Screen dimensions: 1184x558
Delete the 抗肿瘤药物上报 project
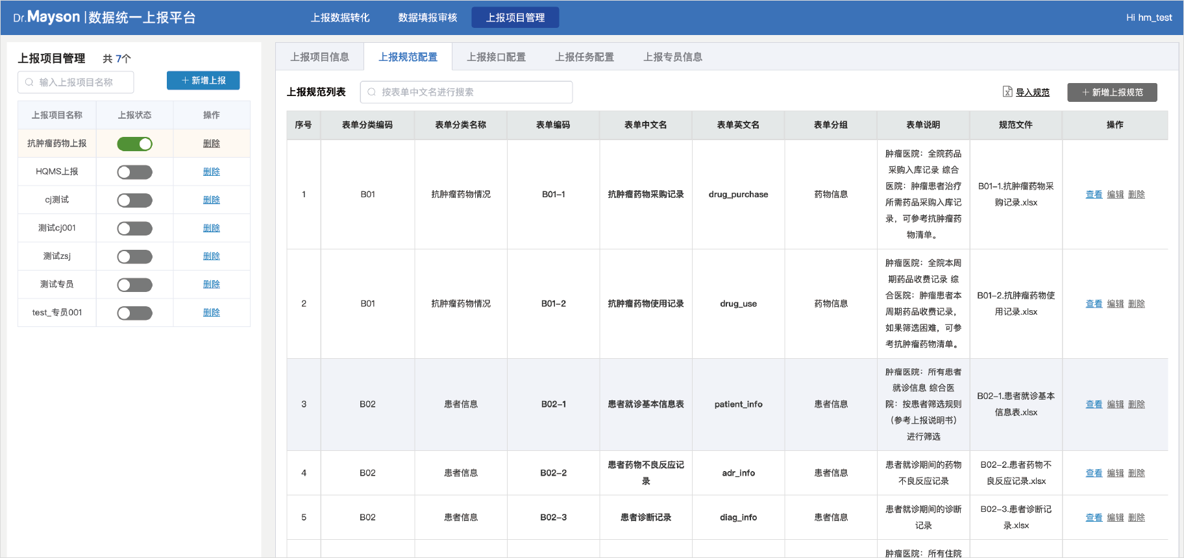212,143
